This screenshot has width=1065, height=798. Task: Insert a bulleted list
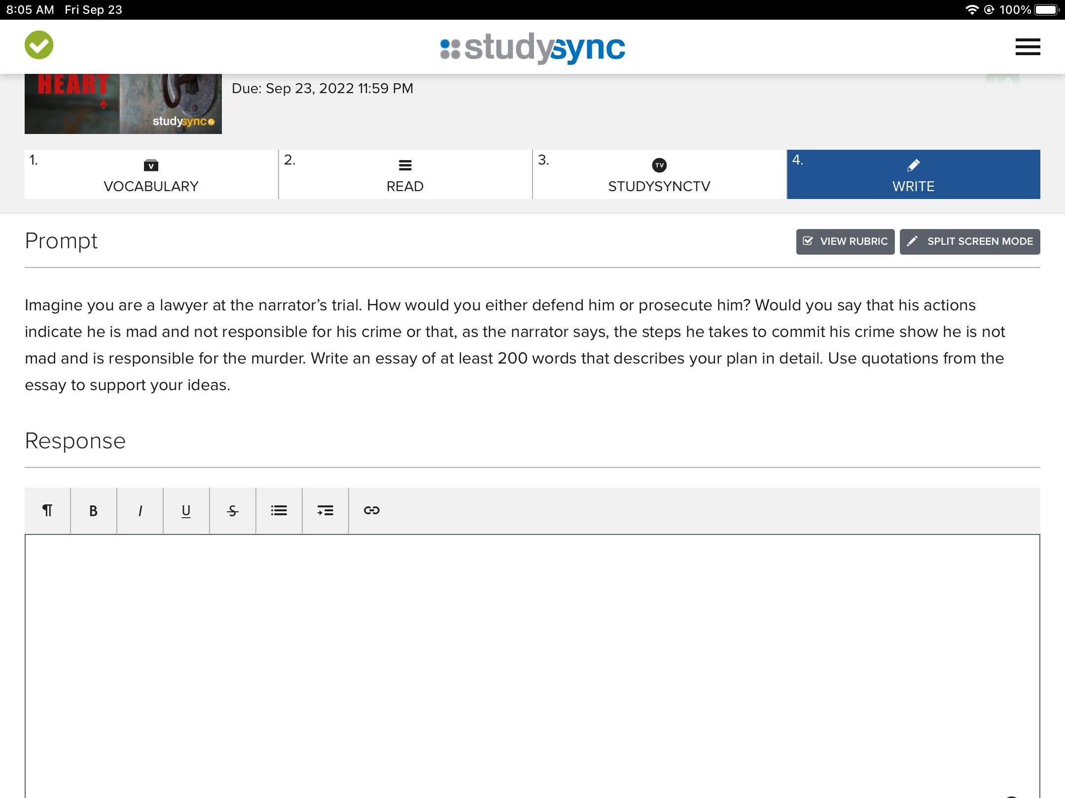279,511
